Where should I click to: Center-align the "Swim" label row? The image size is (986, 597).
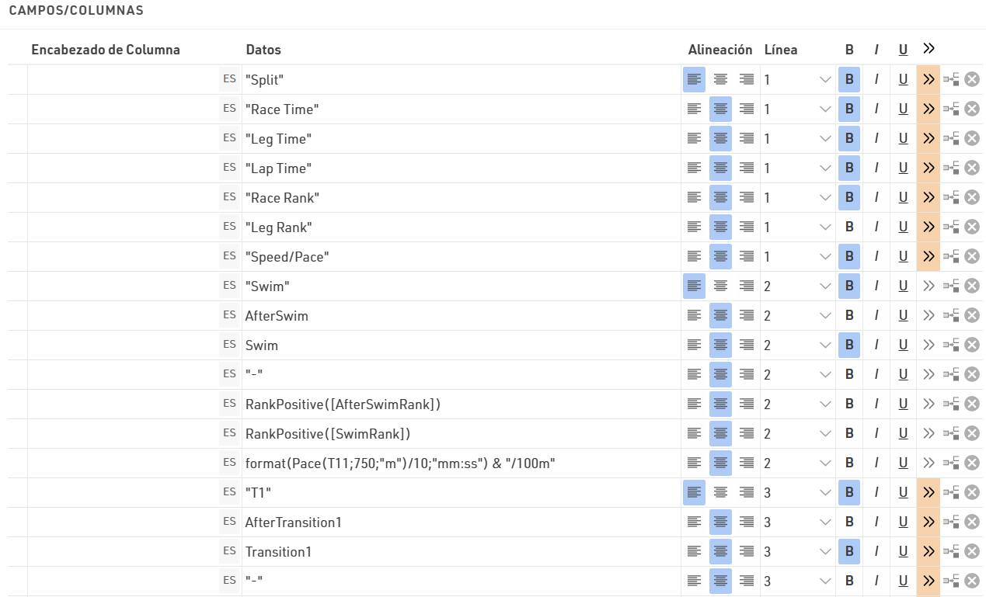(720, 286)
